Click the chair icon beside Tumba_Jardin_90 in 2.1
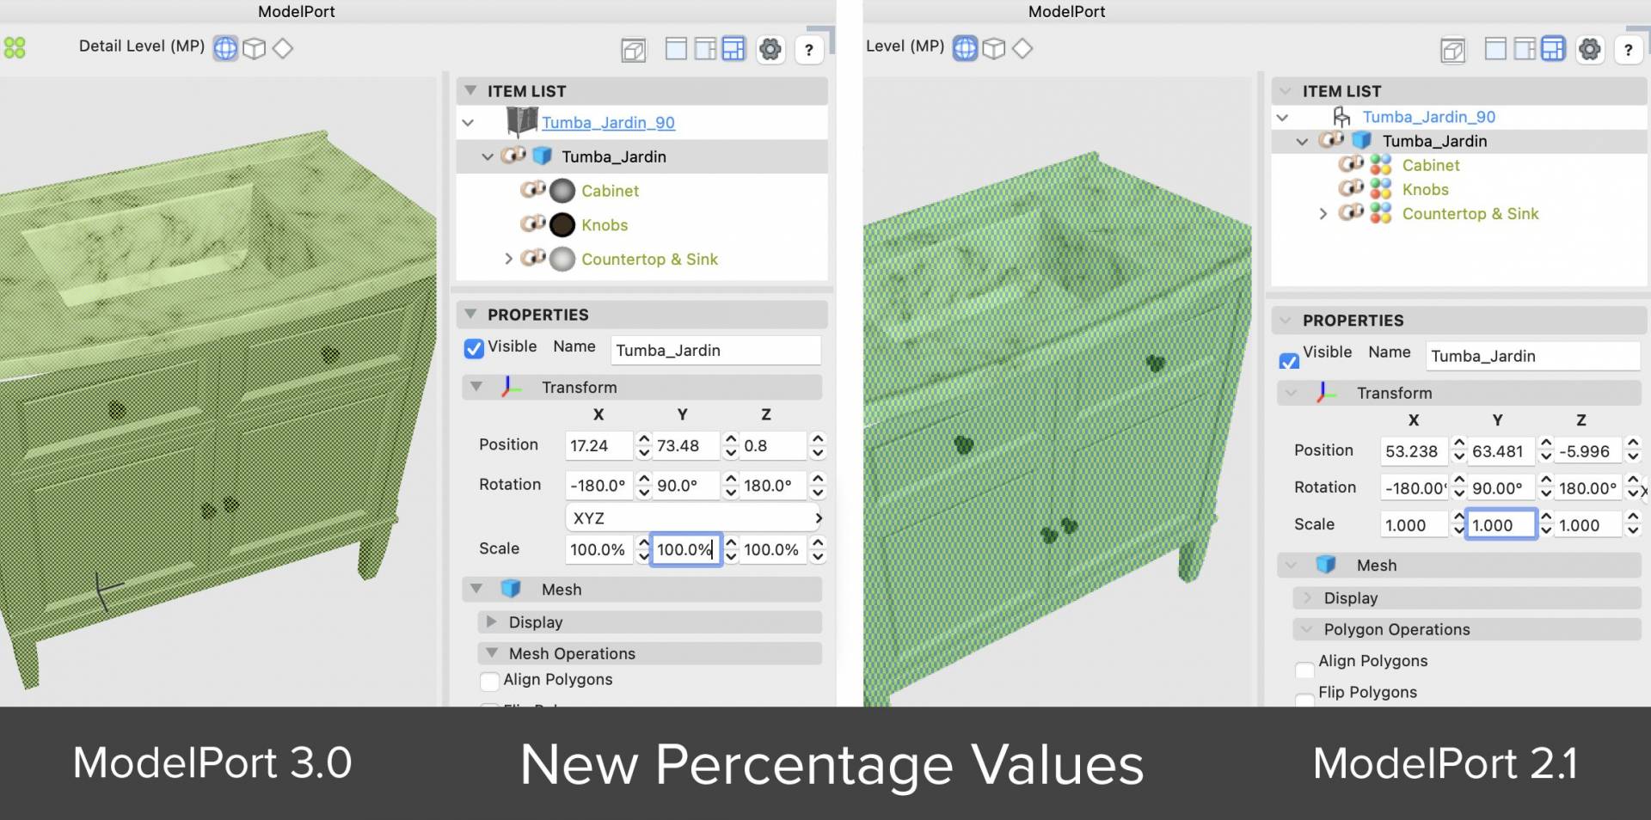This screenshot has height=820, width=1651. 1341,117
